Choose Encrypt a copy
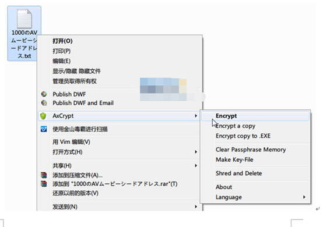 coord(236,126)
